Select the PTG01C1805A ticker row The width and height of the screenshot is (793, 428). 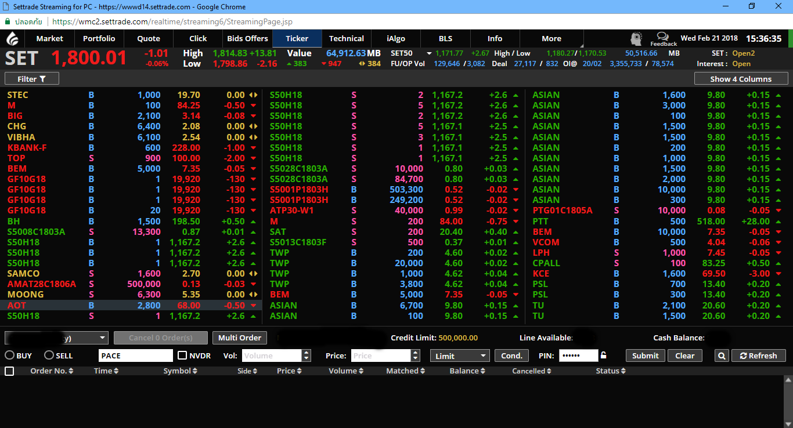pyautogui.click(x=658, y=211)
